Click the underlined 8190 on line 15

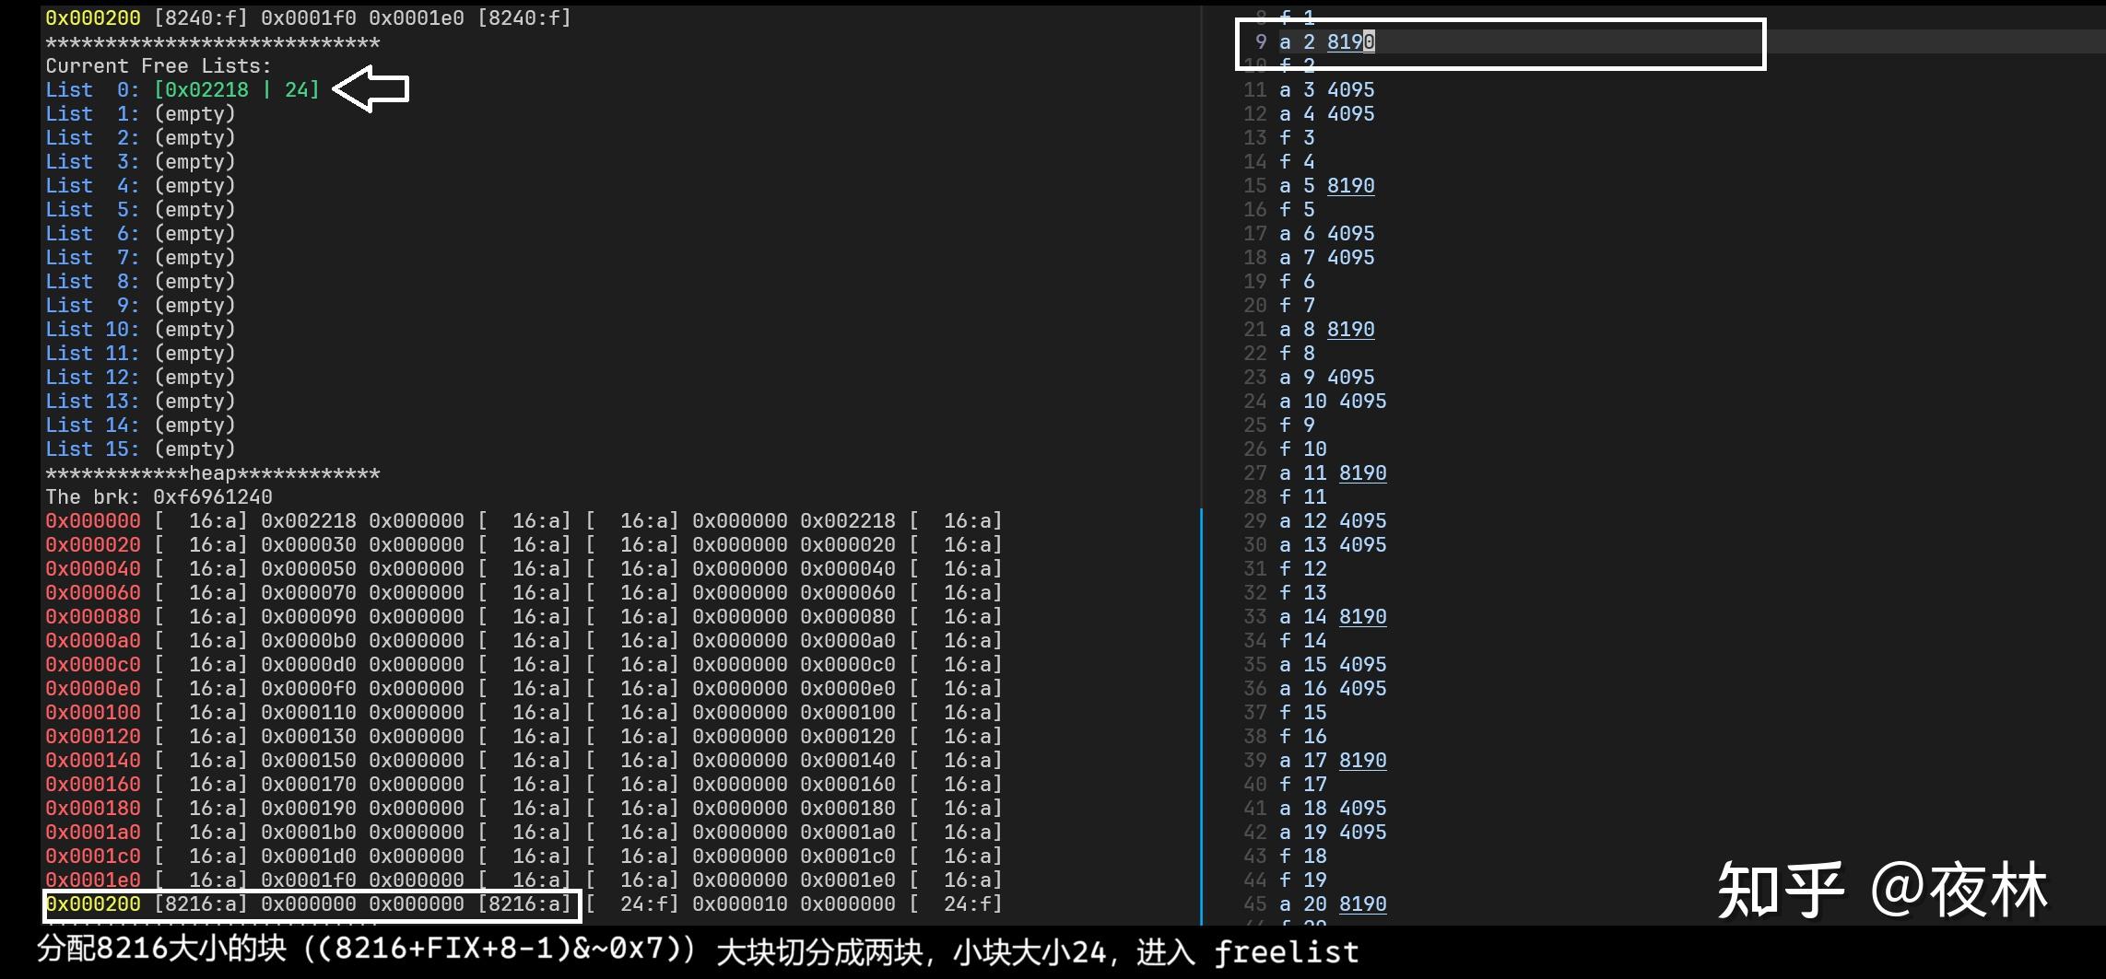click(x=1351, y=185)
